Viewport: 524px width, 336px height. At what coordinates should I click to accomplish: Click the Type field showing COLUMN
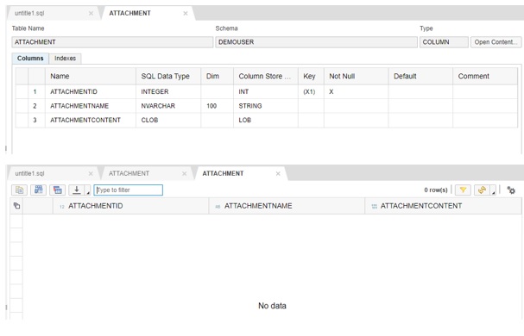point(444,42)
